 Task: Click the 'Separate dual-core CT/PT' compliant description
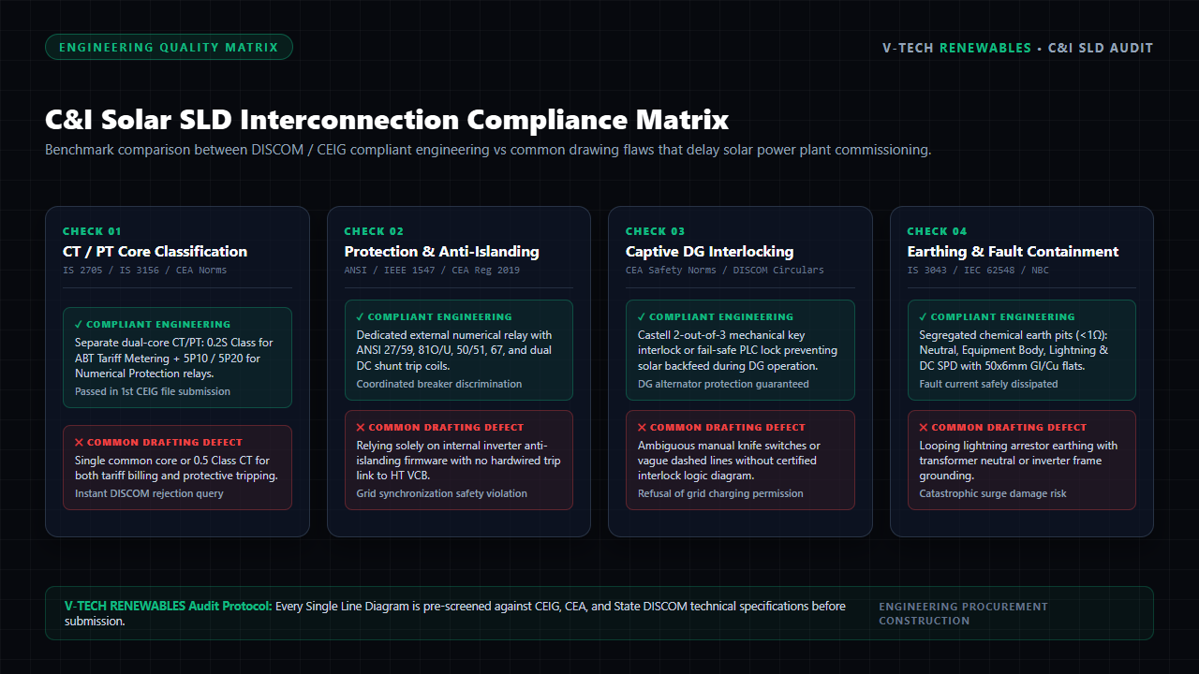coord(175,358)
